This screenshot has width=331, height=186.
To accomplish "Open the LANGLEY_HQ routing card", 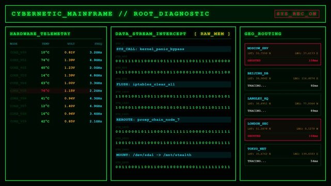I will tap(282, 104).
